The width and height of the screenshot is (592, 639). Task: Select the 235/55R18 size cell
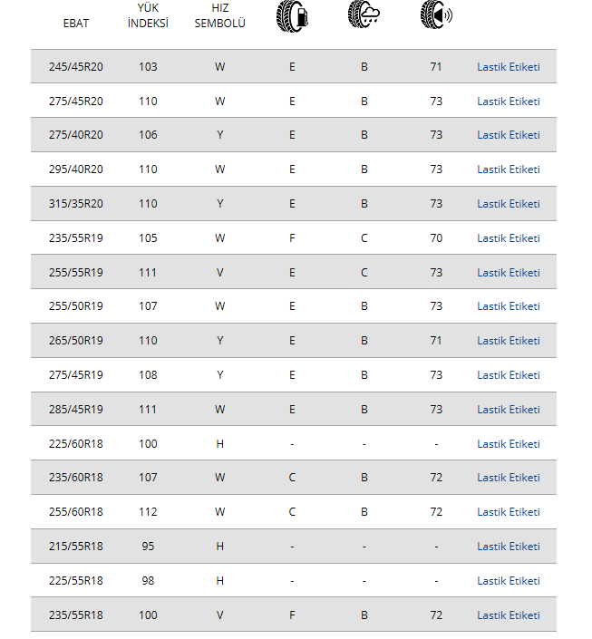(x=76, y=615)
